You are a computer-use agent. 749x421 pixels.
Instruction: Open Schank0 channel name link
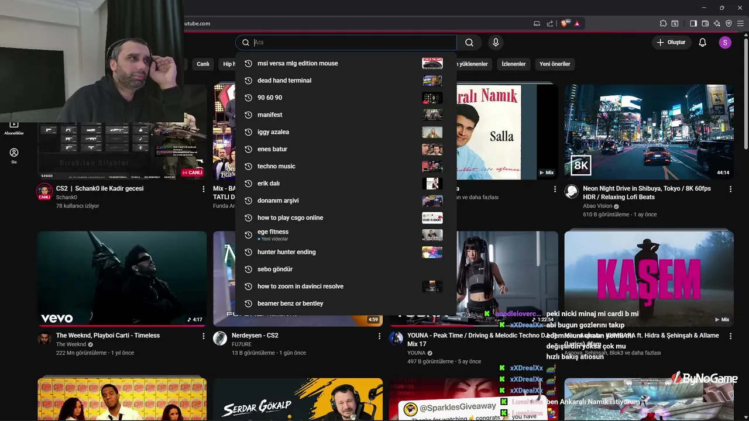tap(67, 198)
